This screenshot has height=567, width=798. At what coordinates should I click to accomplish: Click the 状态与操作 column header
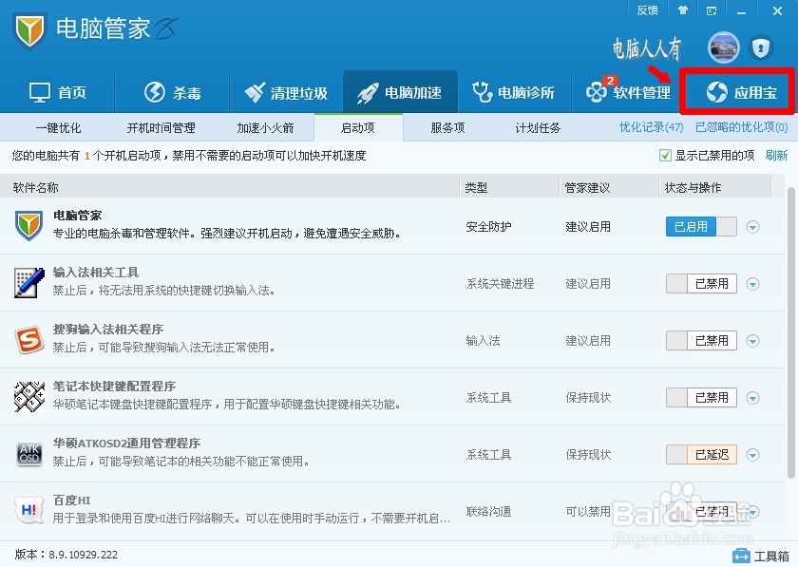[x=693, y=188]
